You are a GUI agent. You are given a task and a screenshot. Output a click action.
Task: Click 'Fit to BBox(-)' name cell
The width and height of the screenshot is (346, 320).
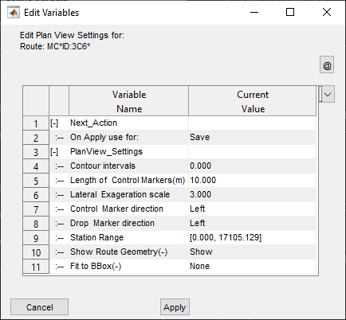(128, 266)
